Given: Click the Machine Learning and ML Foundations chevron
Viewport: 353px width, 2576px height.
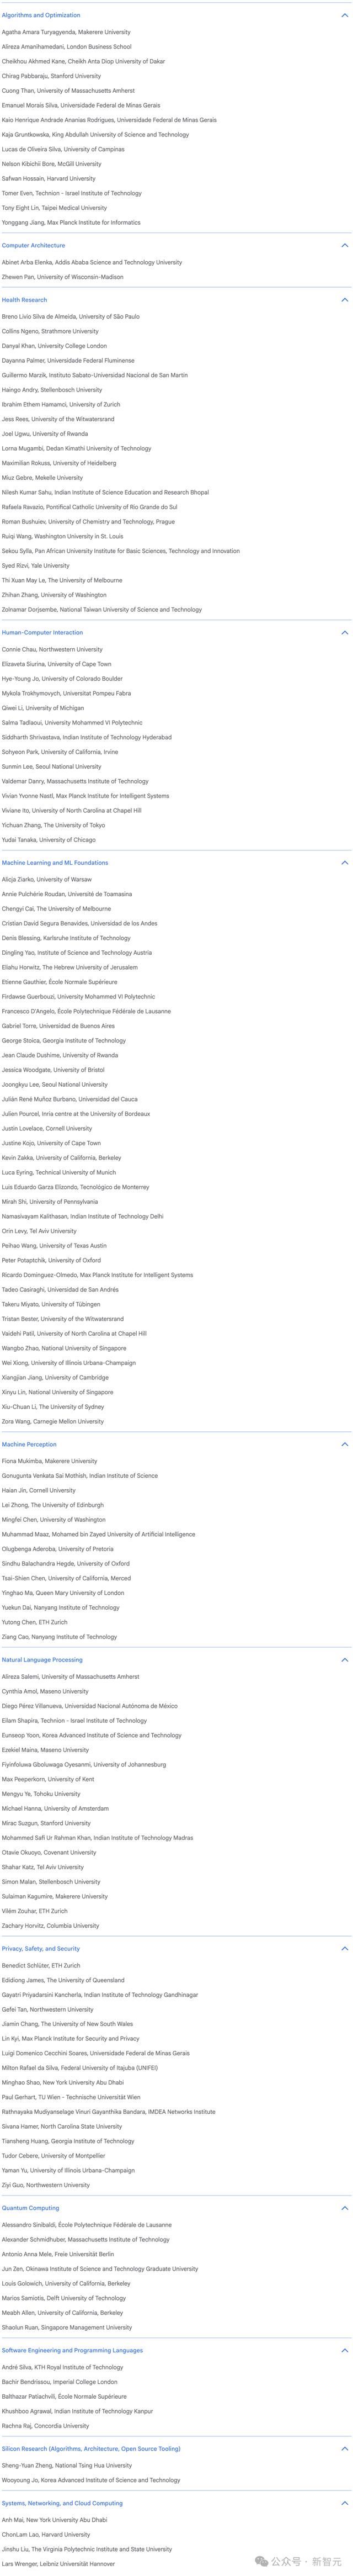Looking at the screenshot, I should [x=345, y=862].
